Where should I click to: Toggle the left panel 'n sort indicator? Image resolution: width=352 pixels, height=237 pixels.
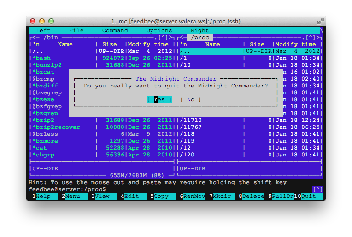[35, 44]
